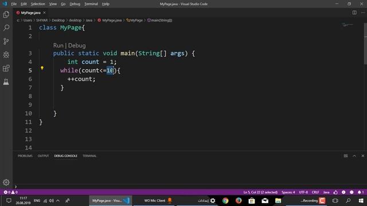The width and height of the screenshot is (367, 206).
Task: Switch to the Terminal panel tab
Action: click(89, 156)
